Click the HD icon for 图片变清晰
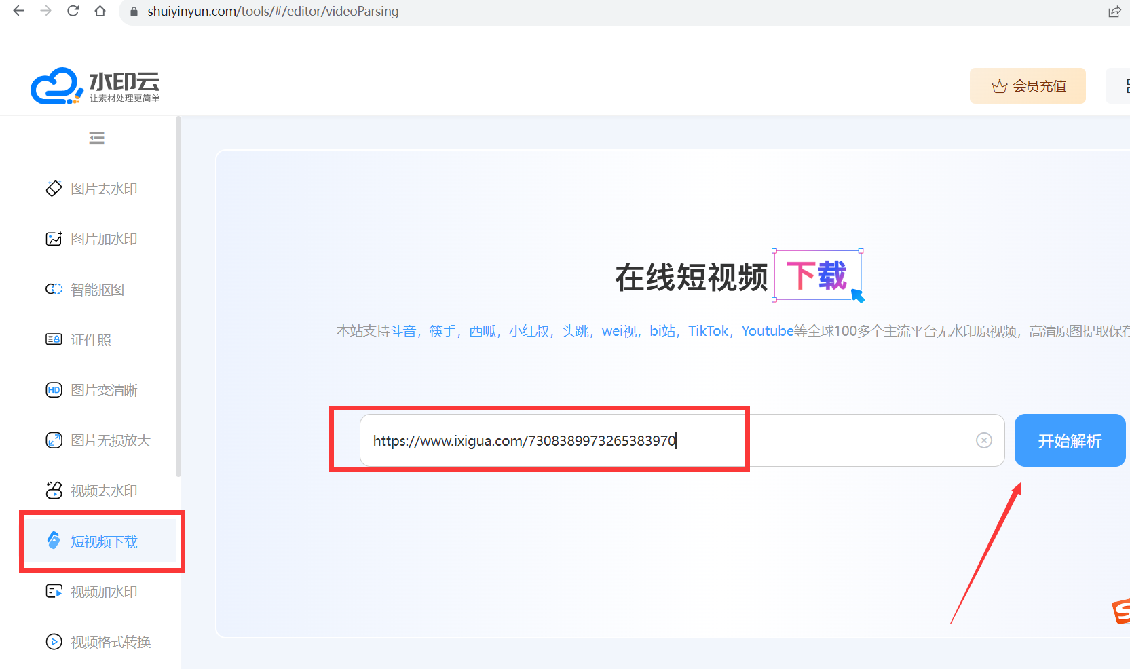The image size is (1130, 669). [54, 390]
